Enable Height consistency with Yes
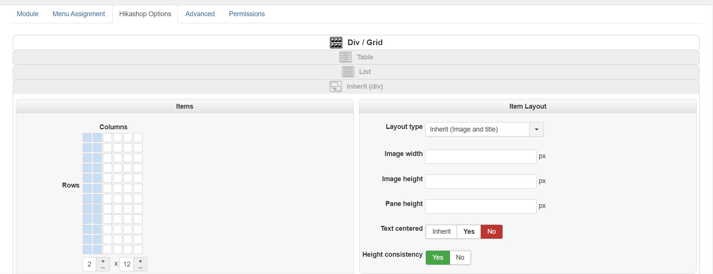The width and height of the screenshot is (713, 274). (437, 257)
